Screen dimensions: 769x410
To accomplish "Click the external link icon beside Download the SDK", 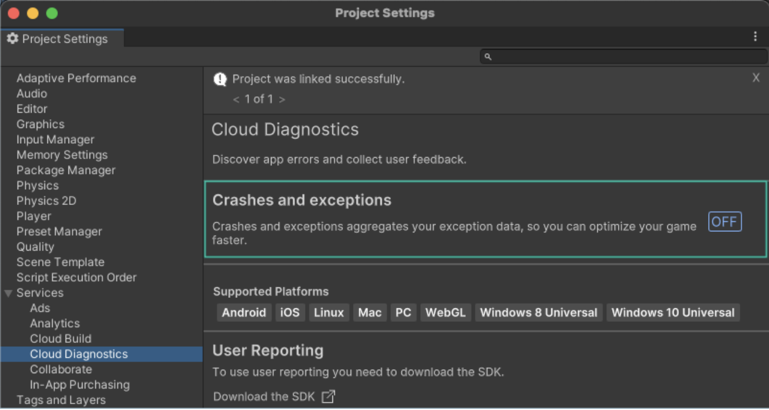I will (x=329, y=397).
